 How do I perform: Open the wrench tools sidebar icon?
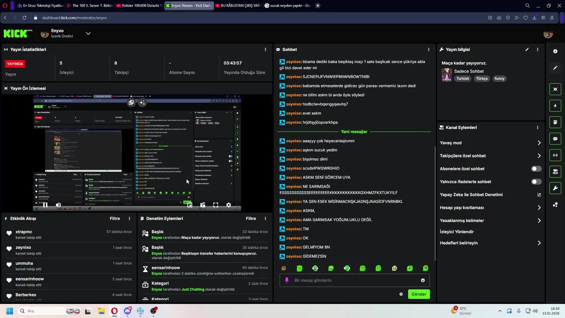[x=555, y=188]
